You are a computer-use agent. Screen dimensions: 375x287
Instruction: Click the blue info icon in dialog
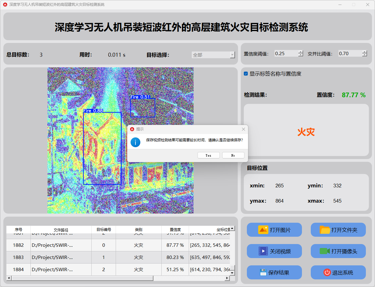[135, 142]
